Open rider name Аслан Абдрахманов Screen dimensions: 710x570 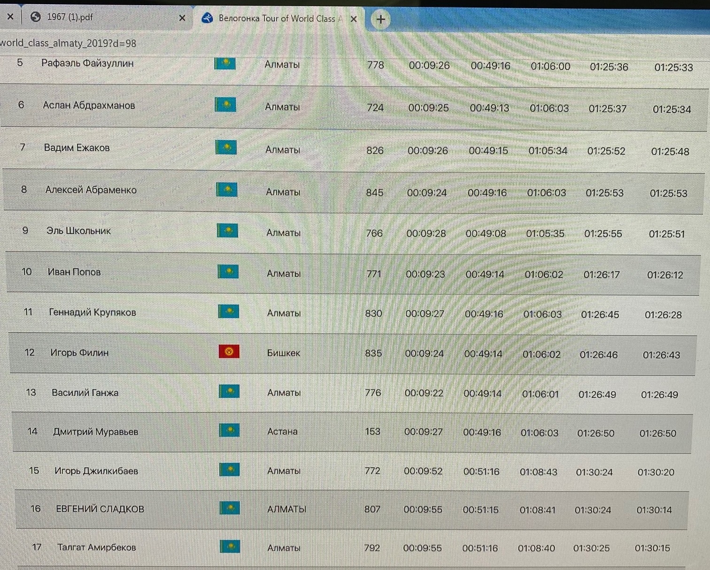click(x=89, y=106)
